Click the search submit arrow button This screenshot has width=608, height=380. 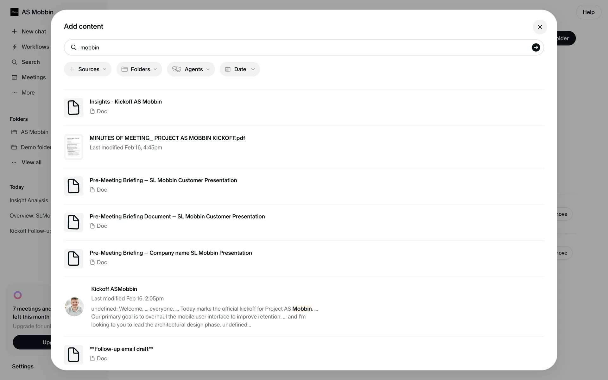[536, 47]
